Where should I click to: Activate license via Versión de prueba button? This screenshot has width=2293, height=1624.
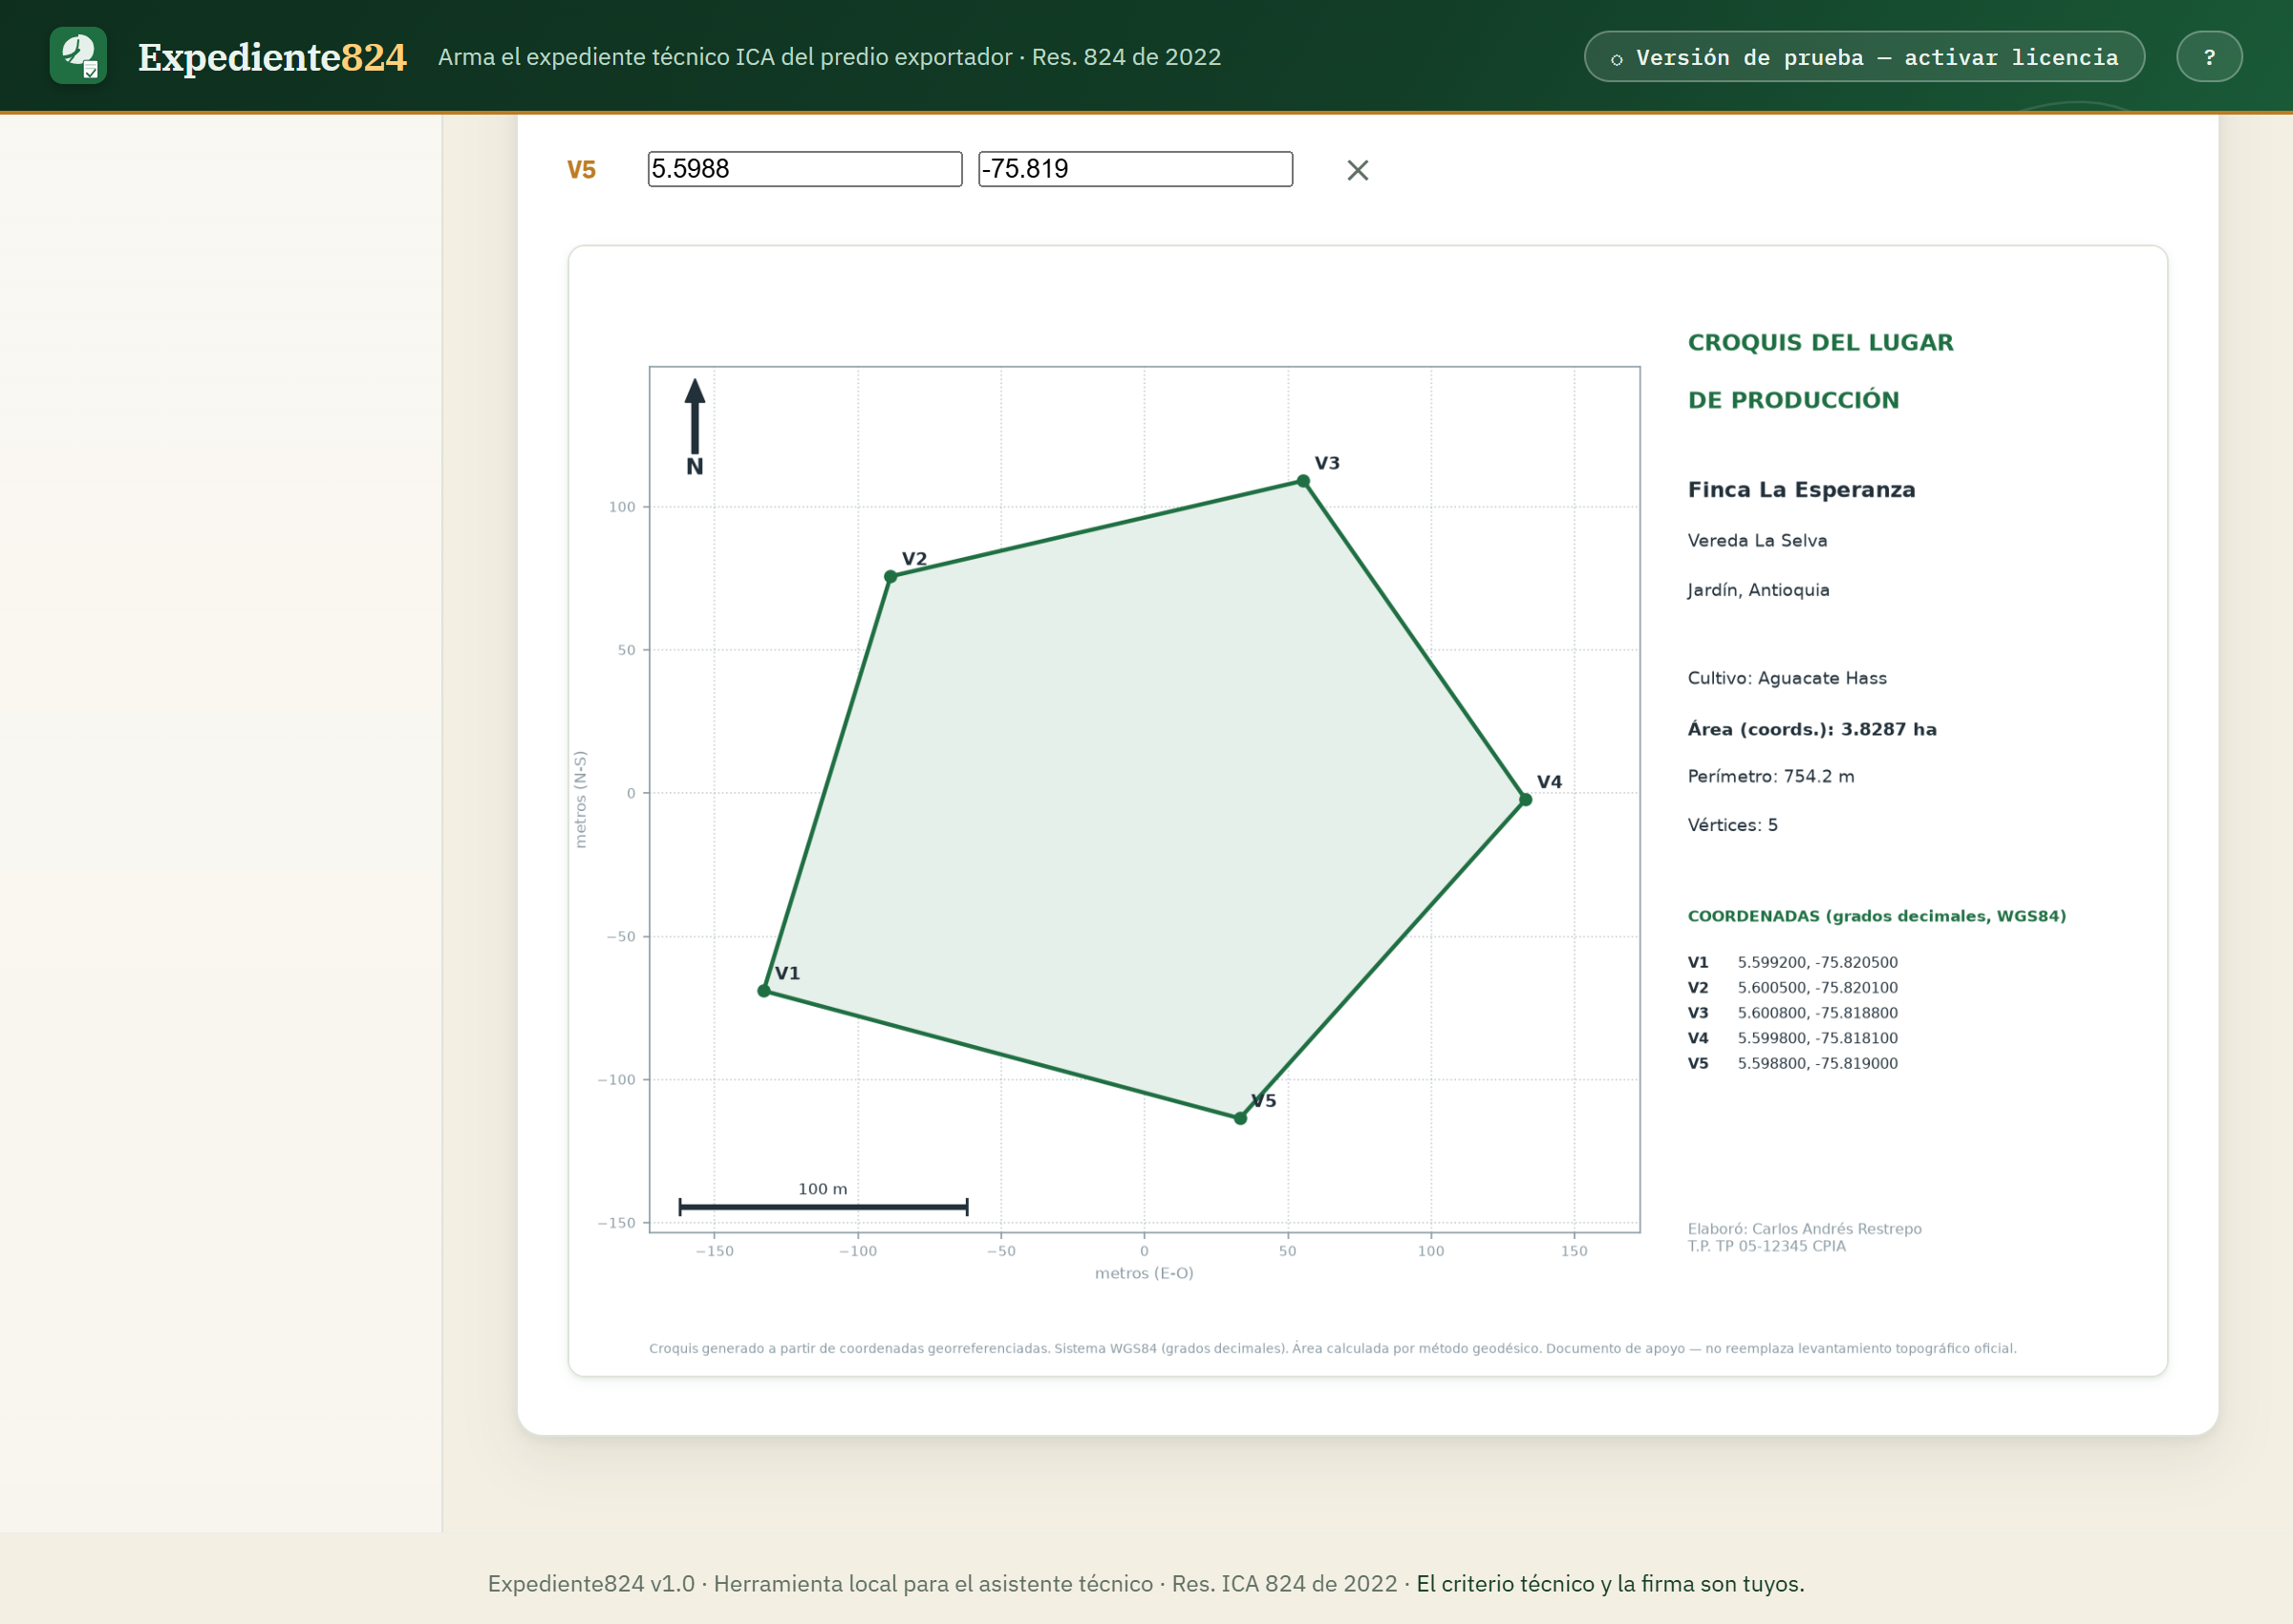tap(1864, 57)
